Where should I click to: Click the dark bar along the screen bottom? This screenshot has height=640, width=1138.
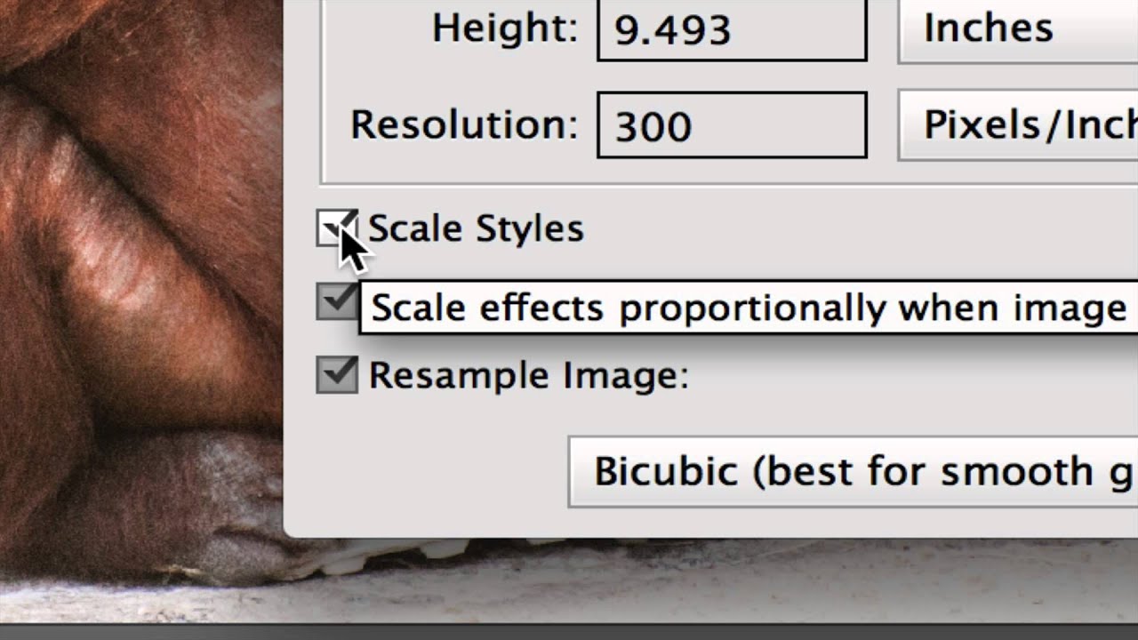point(569,631)
